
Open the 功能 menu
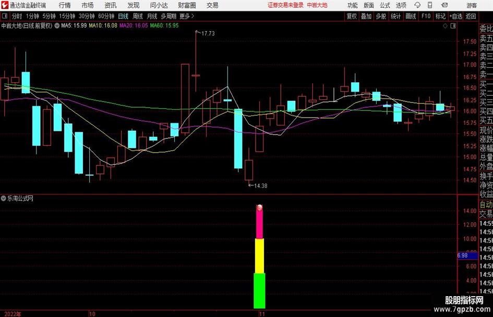[353, 5]
